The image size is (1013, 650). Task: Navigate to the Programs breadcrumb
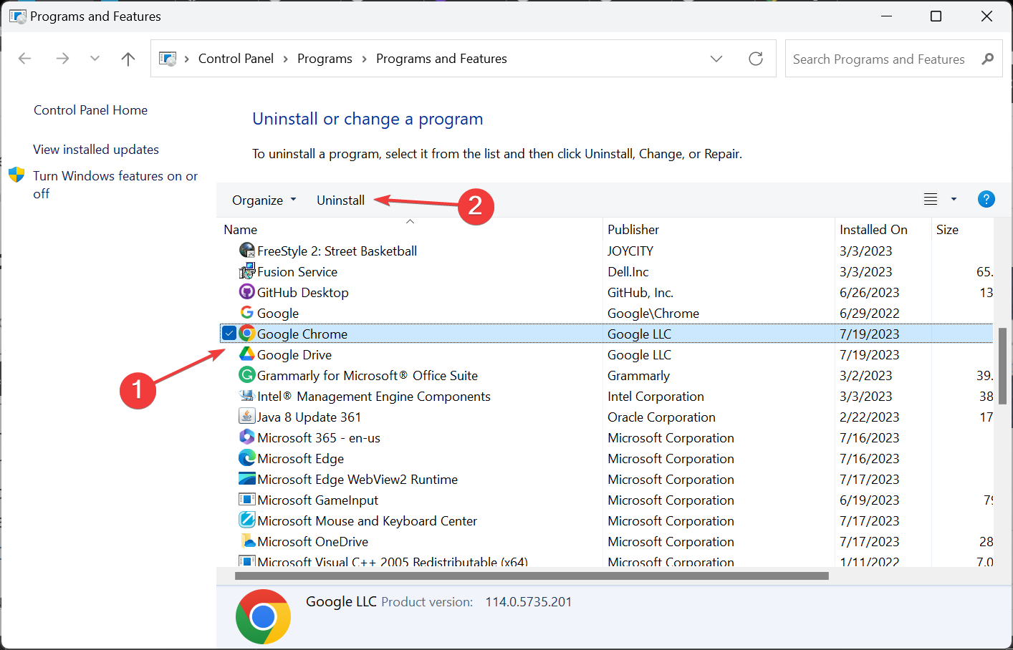[x=325, y=58]
